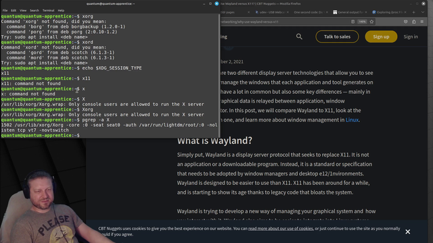Open the Firefox extensions icon

[x=413, y=22]
